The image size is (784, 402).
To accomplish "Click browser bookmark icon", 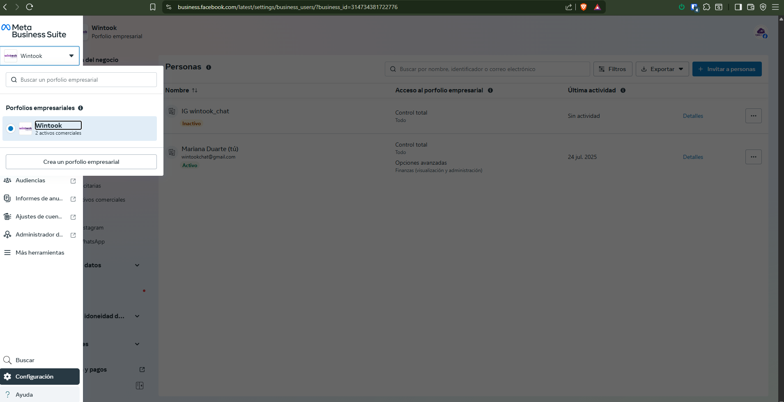I will pos(153,7).
